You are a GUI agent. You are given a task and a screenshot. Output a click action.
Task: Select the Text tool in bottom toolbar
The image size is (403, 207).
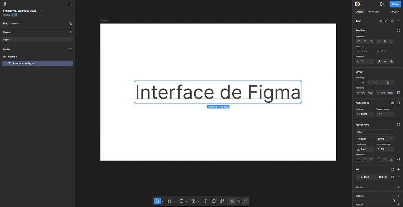[x=205, y=201]
